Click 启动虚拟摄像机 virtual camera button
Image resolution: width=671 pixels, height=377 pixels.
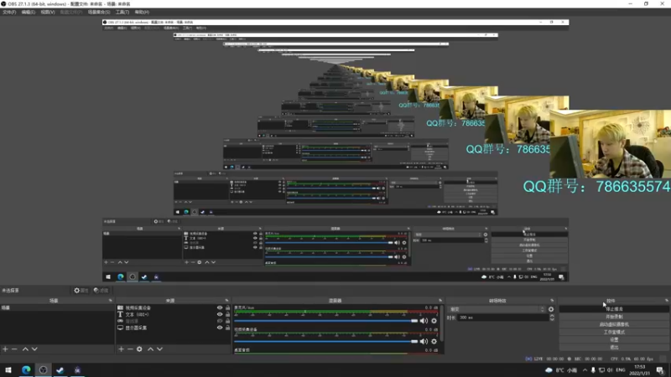click(x=614, y=324)
